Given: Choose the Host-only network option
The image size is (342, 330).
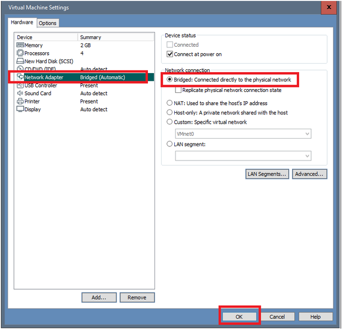Looking at the screenshot, I should (169, 113).
